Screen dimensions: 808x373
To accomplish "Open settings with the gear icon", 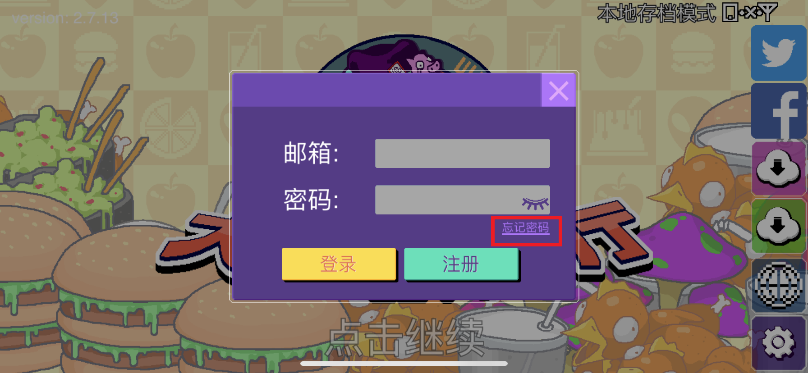I will click(x=779, y=343).
